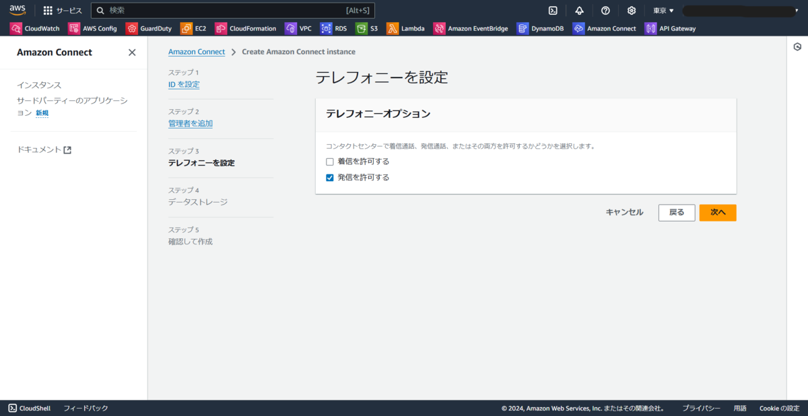808x416 pixels.
Task: Open the redacted account menu dropdown
Action: tap(741, 11)
